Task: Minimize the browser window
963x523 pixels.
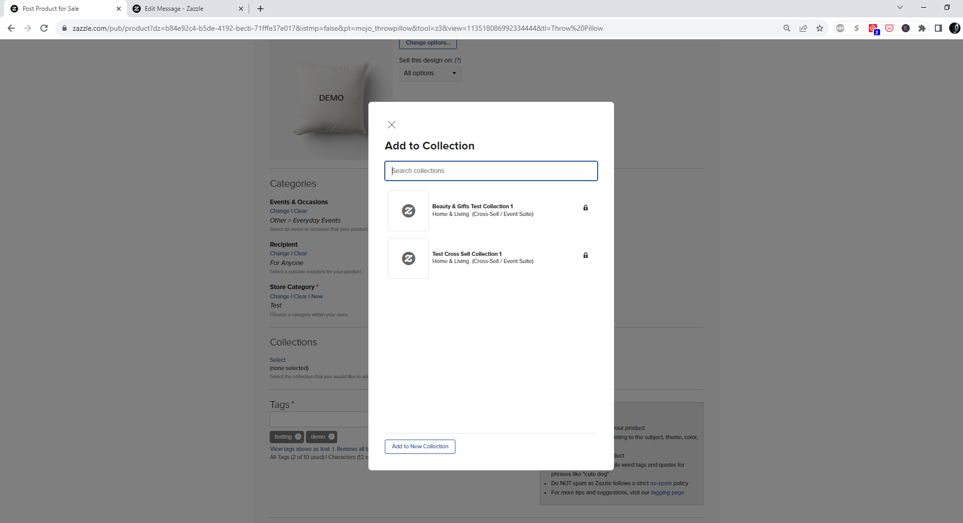Action: click(924, 7)
